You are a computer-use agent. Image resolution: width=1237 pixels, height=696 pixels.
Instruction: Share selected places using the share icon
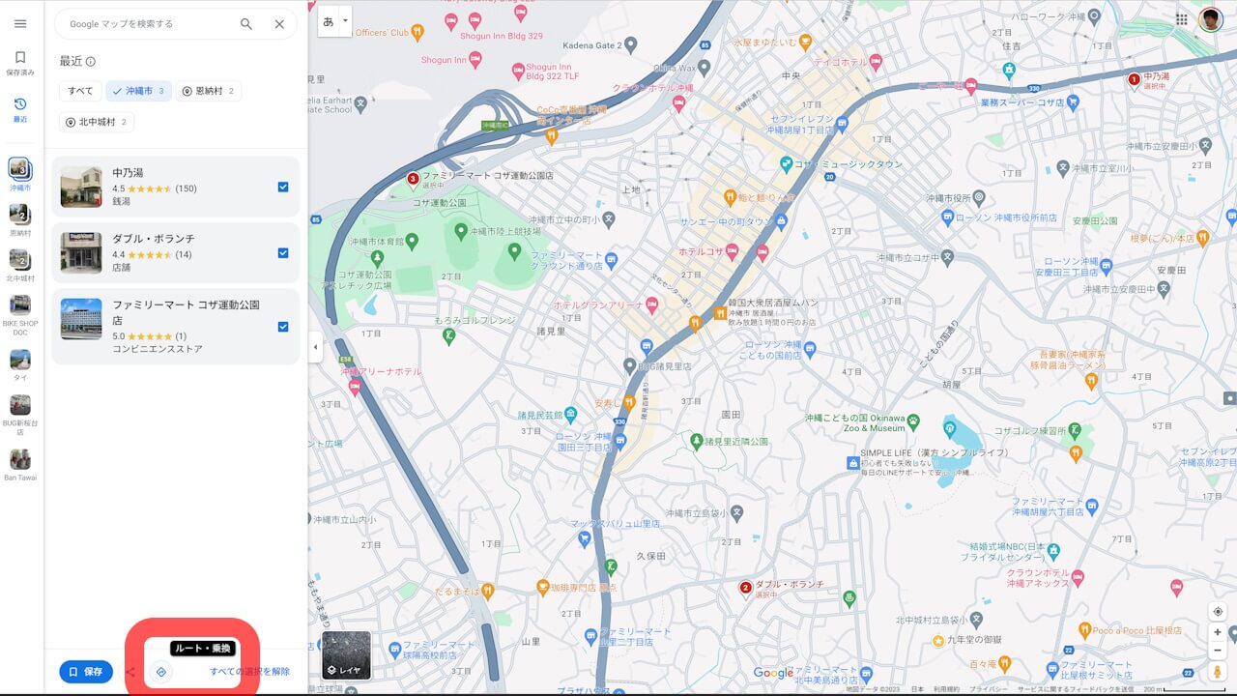(x=130, y=671)
